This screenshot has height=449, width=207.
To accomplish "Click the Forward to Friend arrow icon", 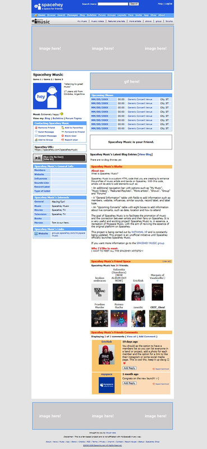I will tap(62, 132).
